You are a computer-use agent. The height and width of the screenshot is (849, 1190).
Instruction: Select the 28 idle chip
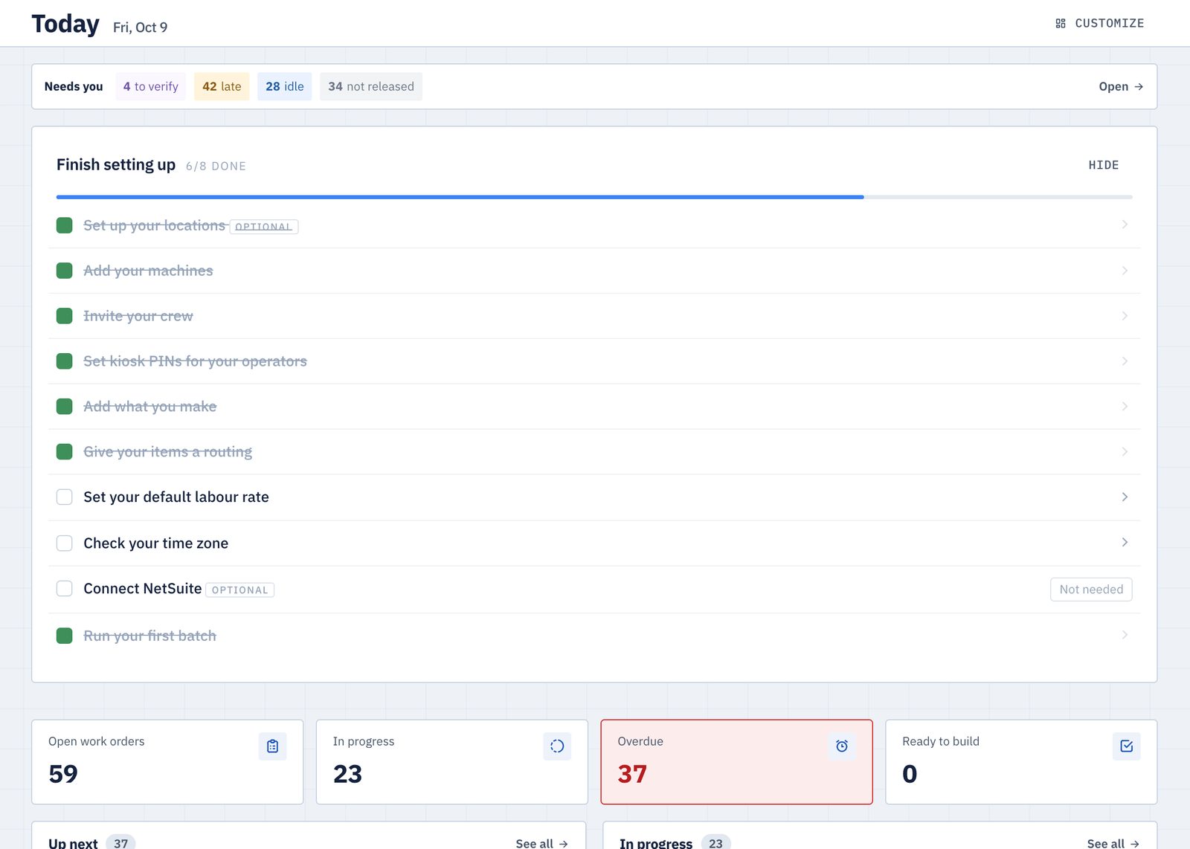click(x=285, y=87)
